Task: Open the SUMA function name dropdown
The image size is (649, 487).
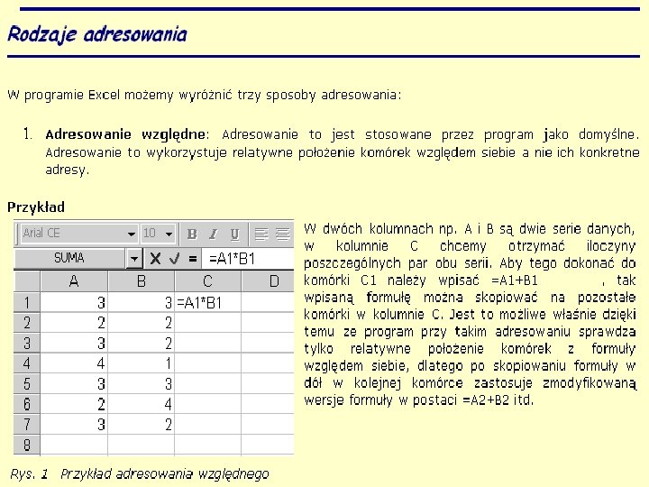Action: click(134, 259)
